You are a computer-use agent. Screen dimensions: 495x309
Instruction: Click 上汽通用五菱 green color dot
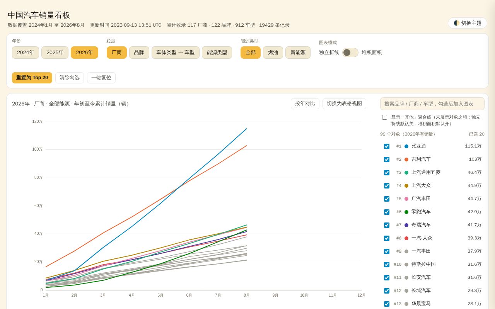406,173
